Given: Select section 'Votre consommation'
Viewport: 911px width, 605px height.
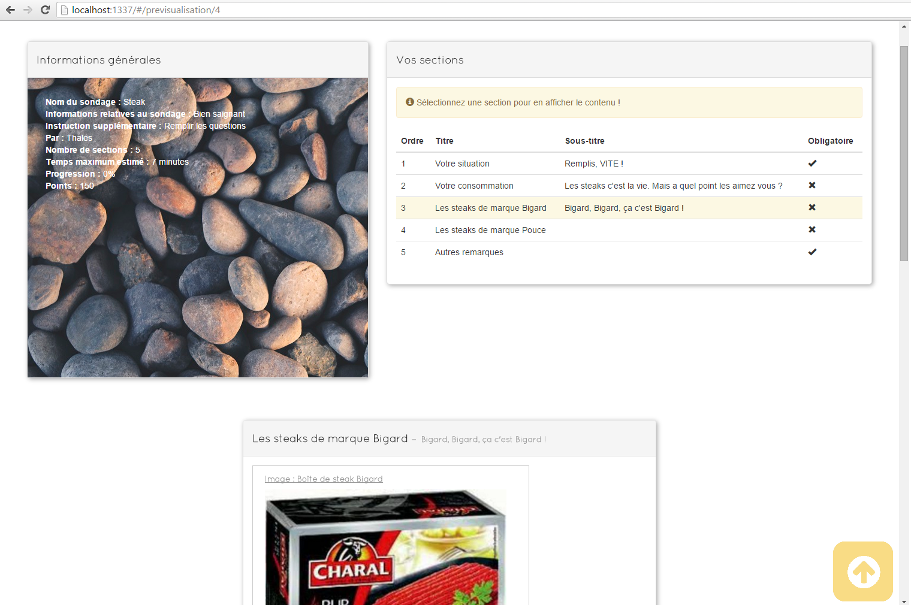Looking at the screenshot, I should click(x=474, y=186).
